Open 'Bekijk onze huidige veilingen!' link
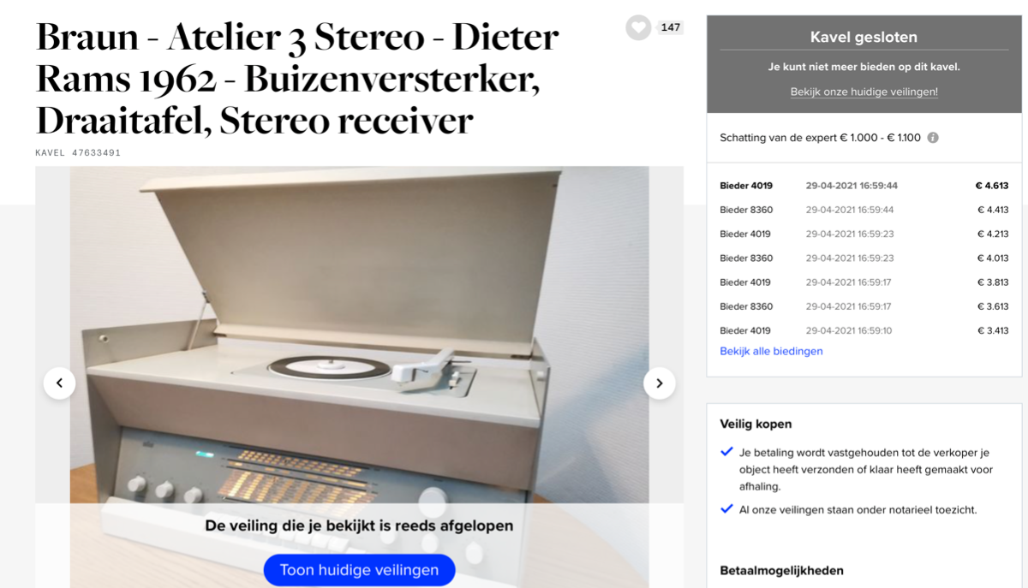Image resolution: width=1028 pixels, height=588 pixels. (x=864, y=92)
